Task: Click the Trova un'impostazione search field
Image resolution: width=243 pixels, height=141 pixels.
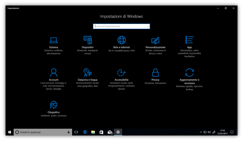Action: pyautogui.click(x=119, y=26)
